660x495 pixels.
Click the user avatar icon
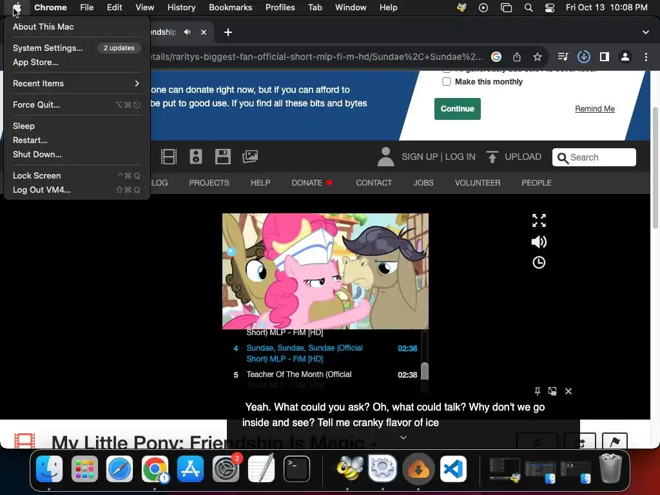coord(385,157)
